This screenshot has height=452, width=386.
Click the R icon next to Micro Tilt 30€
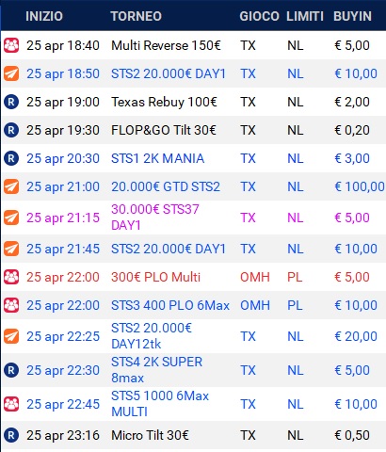tap(11, 435)
